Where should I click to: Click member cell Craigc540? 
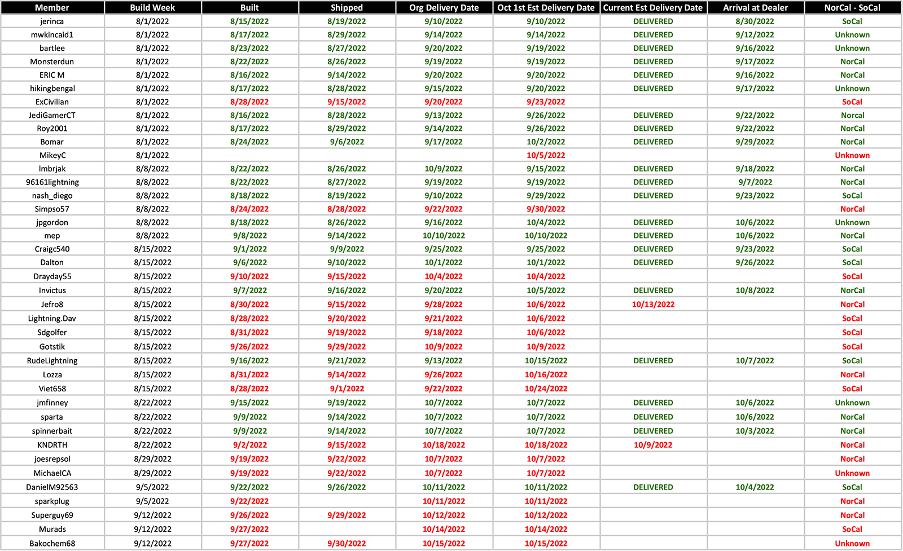tap(52, 249)
